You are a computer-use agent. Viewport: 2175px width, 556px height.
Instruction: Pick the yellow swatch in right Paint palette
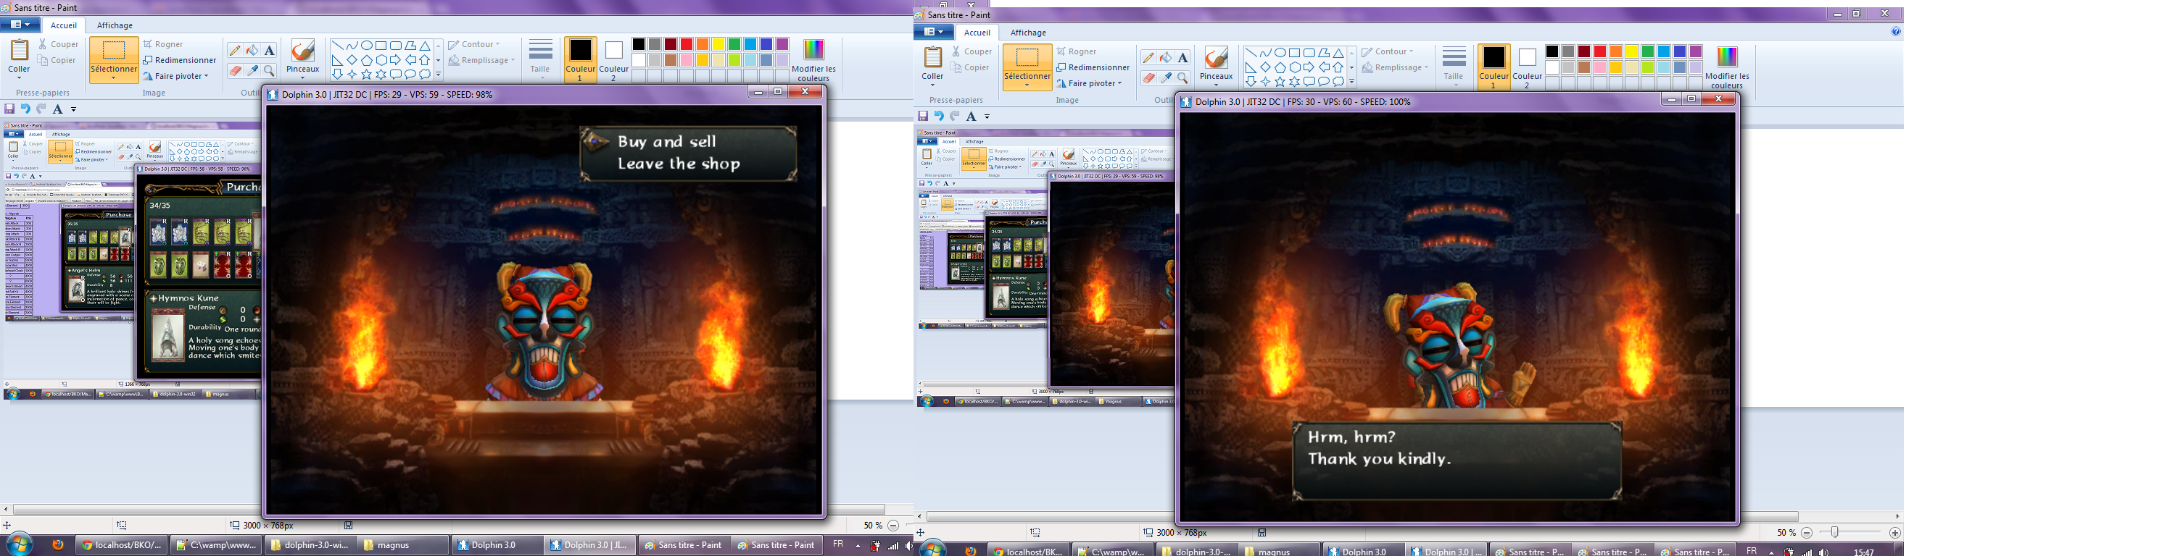[x=1631, y=51]
